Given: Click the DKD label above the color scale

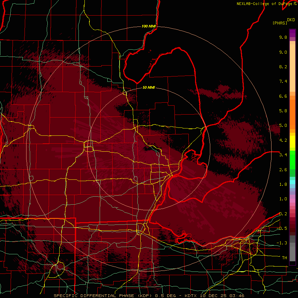Looking at the screenshot, I should (291, 20).
